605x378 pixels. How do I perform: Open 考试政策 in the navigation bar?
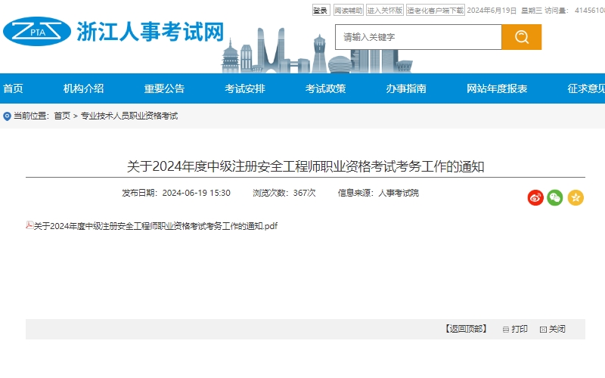pos(325,88)
